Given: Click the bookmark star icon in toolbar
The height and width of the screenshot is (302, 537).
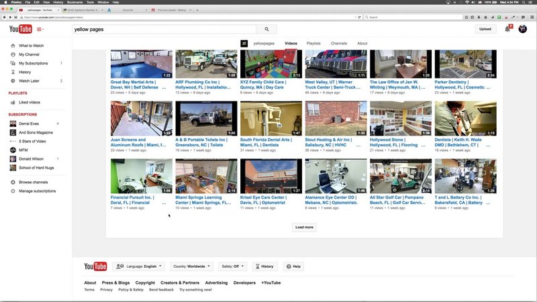Looking at the screenshot, I should pos(466,17).
